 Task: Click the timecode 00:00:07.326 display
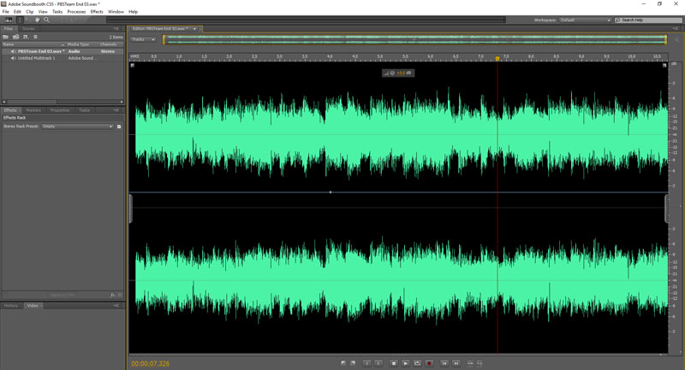151,363
